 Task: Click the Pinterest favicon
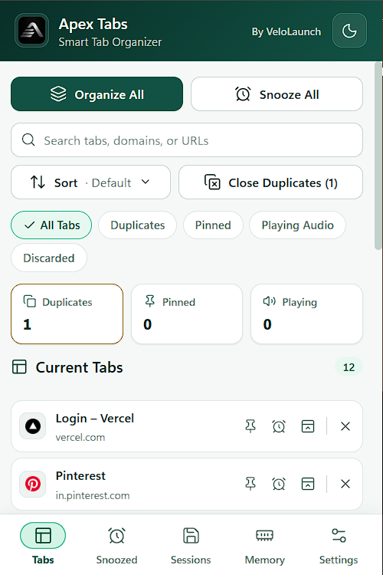pyautogui.click(x=33, y=484)
